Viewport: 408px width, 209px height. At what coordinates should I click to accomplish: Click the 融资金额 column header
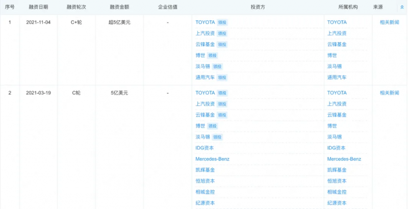point(119,7)
